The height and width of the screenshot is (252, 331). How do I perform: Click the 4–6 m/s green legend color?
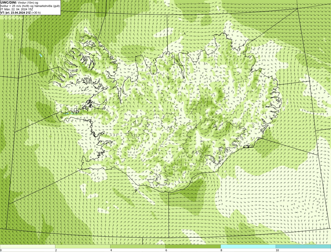pos(138,247)
